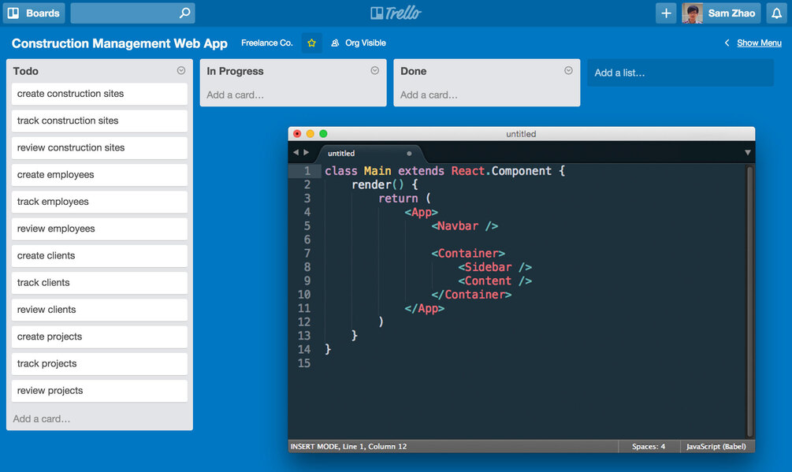
Task: Click next tab arrow in editor
Action: (306, 152)
